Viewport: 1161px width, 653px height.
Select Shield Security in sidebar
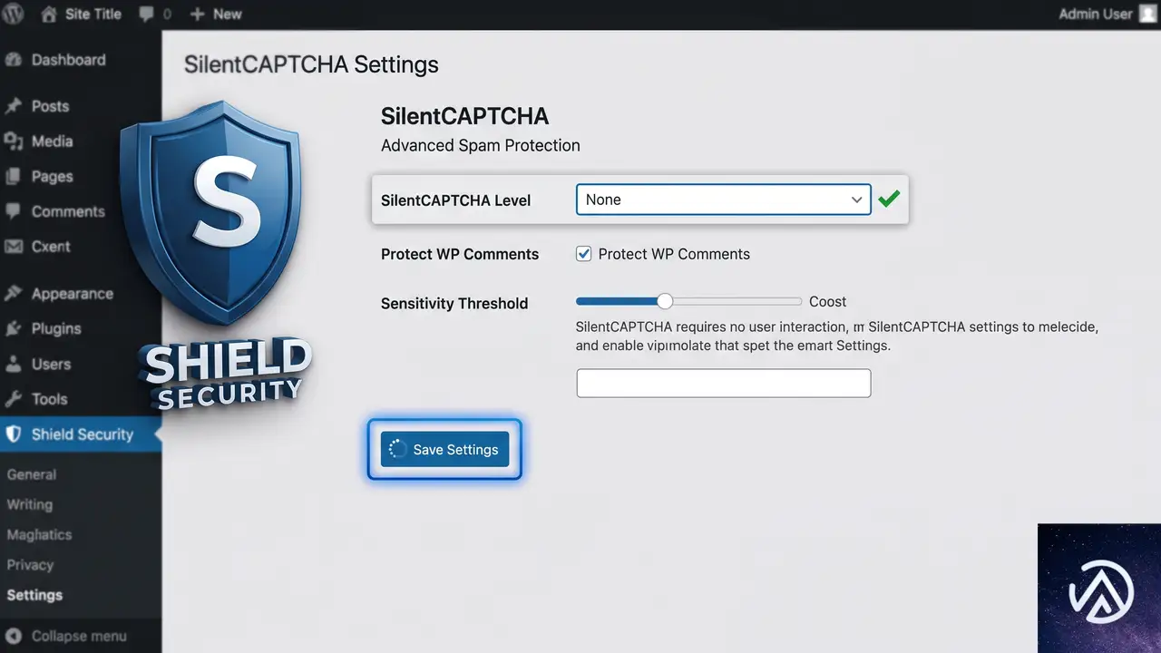click(81, 434)
